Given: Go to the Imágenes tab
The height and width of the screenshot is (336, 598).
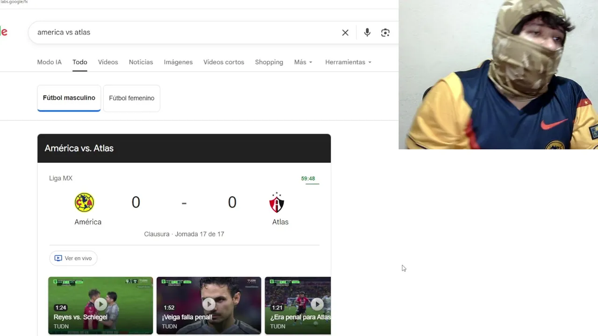Looking at the screenshot, I should 178,62.
